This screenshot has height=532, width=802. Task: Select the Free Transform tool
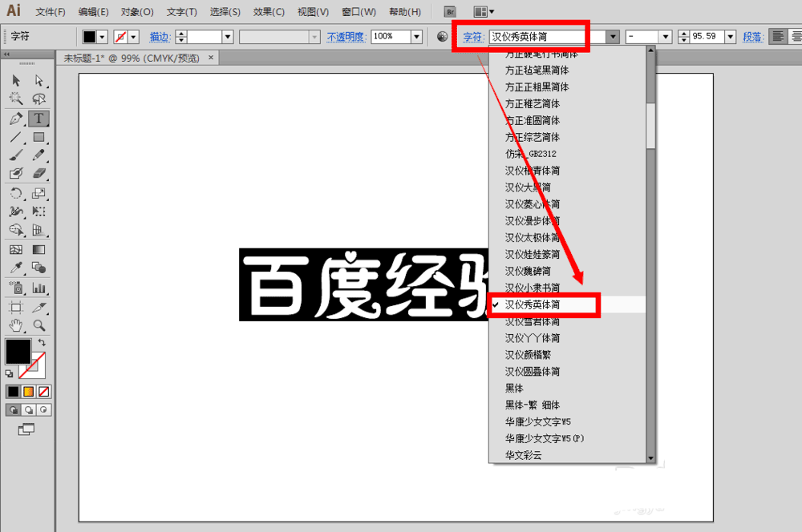(x=38, y=212)
